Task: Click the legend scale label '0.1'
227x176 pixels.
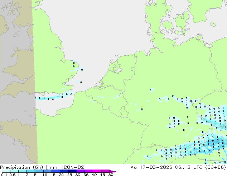Action: pos(4,175)
